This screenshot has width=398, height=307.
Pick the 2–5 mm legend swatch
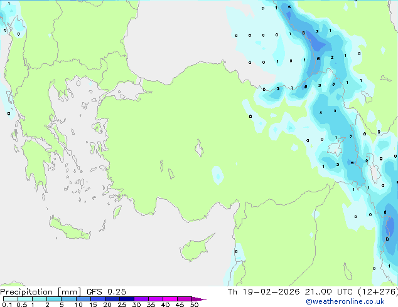[x=54, y=299]
